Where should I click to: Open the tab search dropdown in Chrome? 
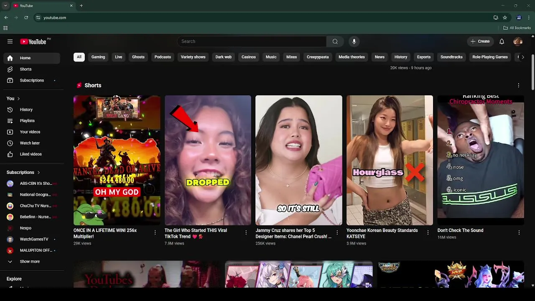5,6
